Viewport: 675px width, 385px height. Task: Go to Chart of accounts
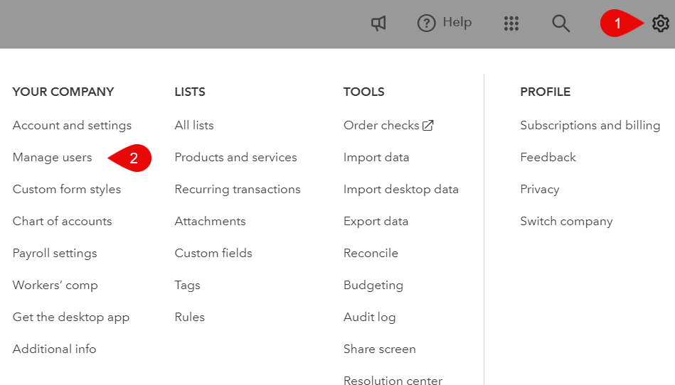(x=62, y=222)
